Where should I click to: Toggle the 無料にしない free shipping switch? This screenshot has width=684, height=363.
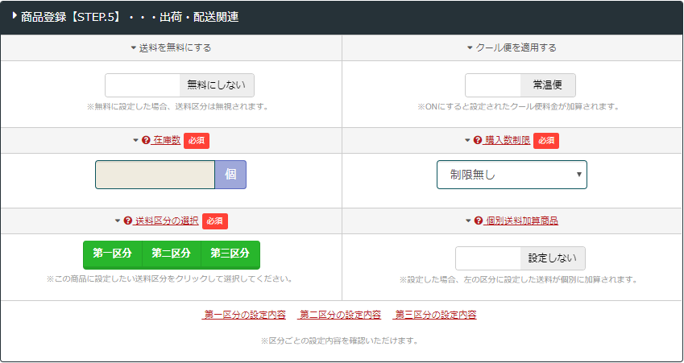180,85
